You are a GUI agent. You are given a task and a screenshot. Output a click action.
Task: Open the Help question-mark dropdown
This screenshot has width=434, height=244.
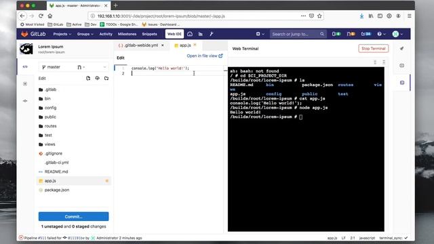381,34
